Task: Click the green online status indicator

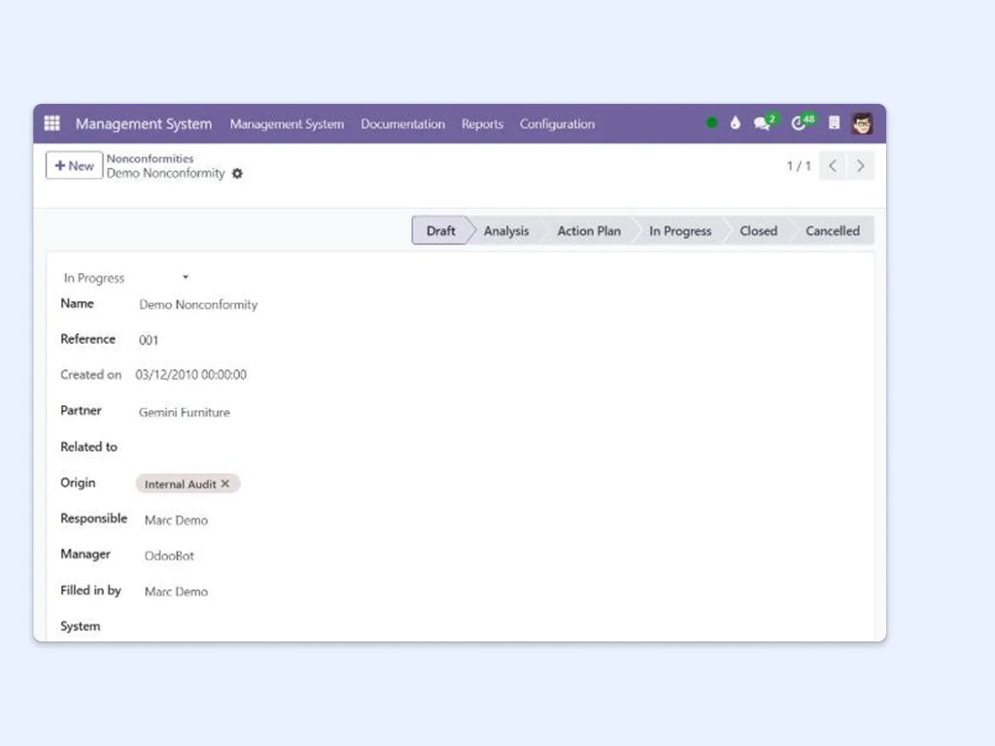Action: tap(711, 123)
